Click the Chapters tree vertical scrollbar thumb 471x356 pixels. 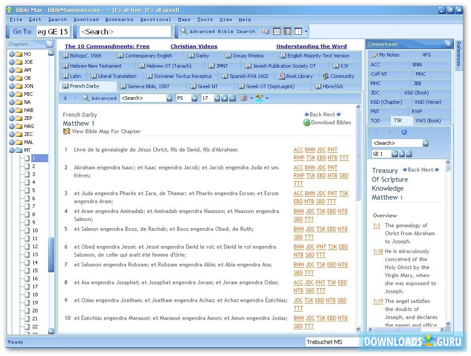51,255
